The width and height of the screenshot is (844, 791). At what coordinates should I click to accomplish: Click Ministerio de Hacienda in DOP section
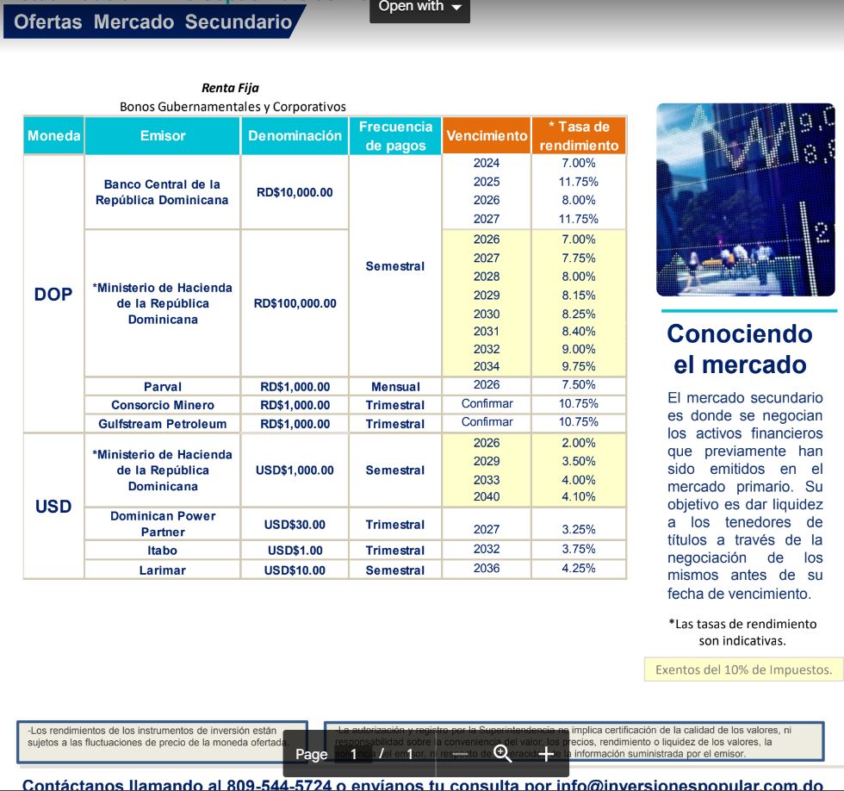point(163,303)
